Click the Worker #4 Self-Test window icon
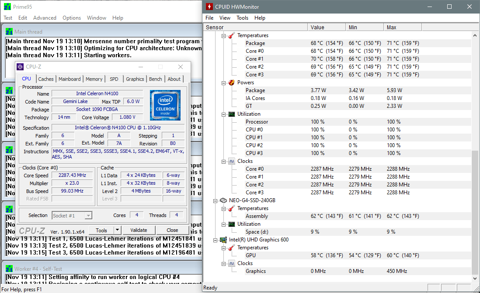Image resolution: width=480 pixels, height=293 pixels. click(9, 269)
